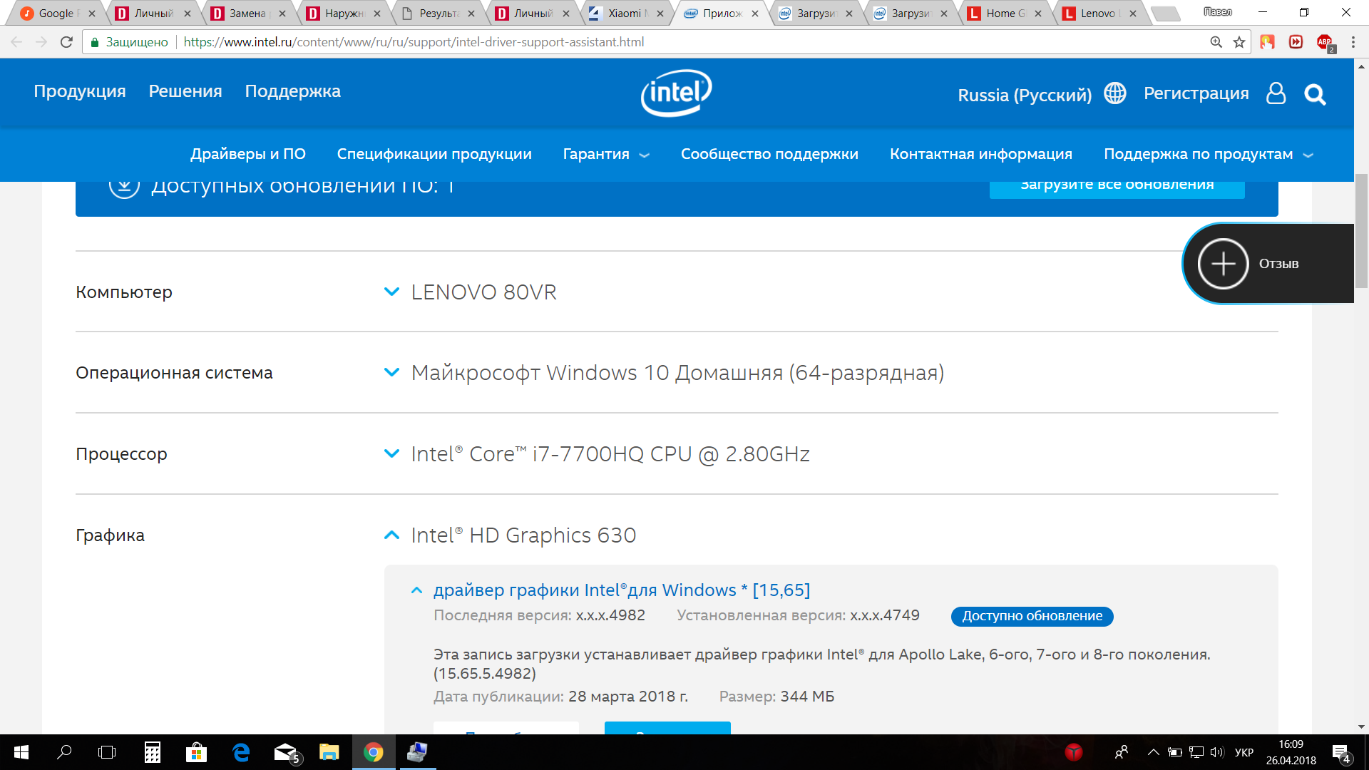Go to Драйверы и ПО

click(248, 154)
